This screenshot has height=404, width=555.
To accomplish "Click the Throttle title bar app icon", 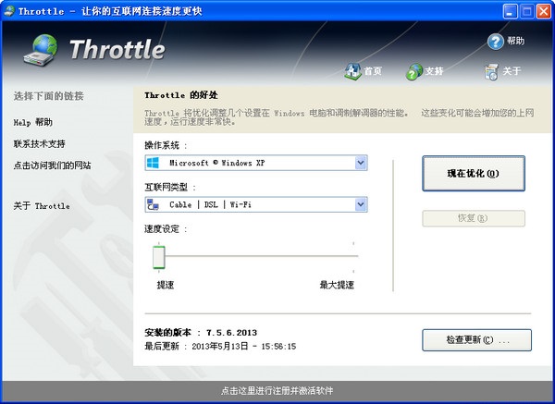I will 9,11.
